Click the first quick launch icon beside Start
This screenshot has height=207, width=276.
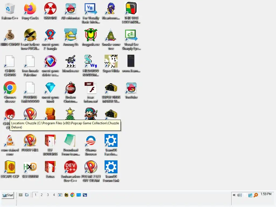point(20,195)
